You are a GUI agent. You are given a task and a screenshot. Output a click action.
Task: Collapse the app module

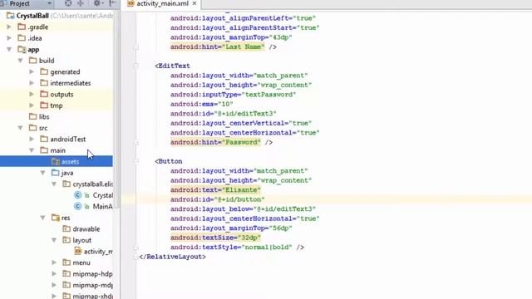click(9, 50)
